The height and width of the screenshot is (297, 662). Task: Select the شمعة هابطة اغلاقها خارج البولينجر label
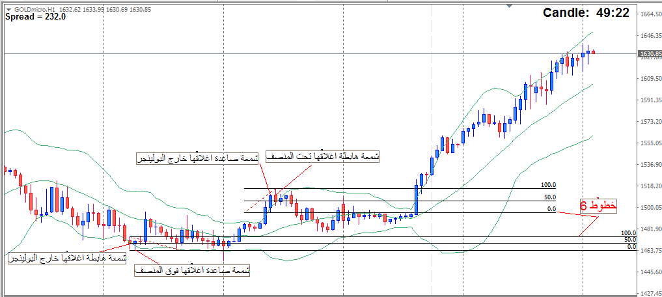[x=68, y=259]
